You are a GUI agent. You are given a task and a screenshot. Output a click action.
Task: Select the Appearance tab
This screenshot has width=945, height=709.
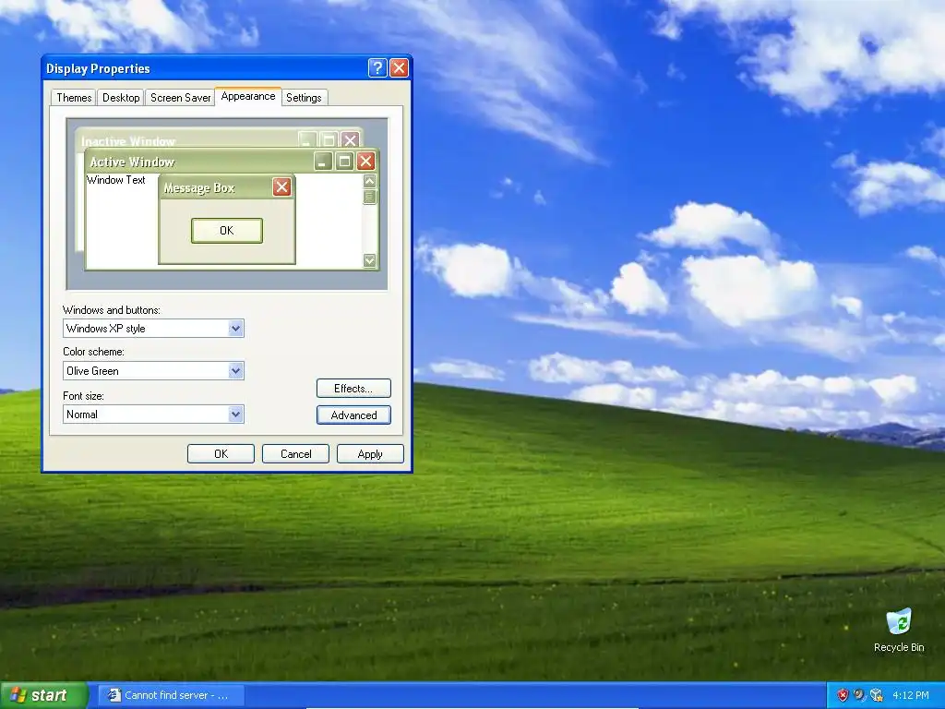[247, 96]
